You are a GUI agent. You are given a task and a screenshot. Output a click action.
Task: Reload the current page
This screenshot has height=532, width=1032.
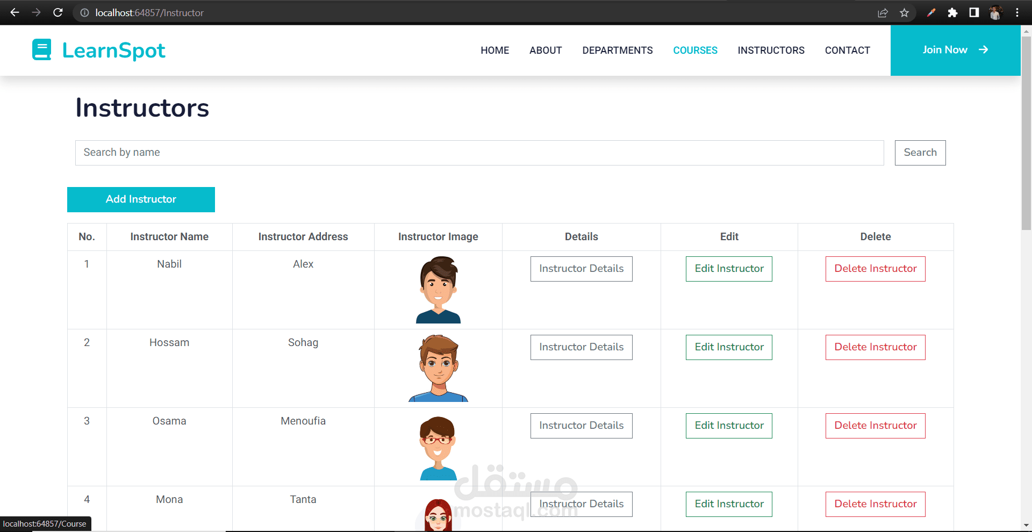pyautogui.click(x=58, y=12)
